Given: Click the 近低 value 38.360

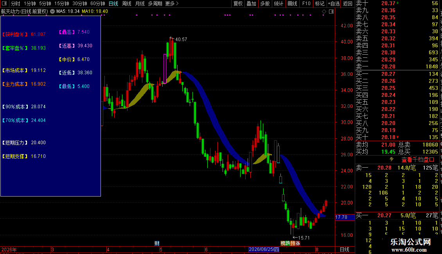Looking at the screenshot, I should [85, 73].
